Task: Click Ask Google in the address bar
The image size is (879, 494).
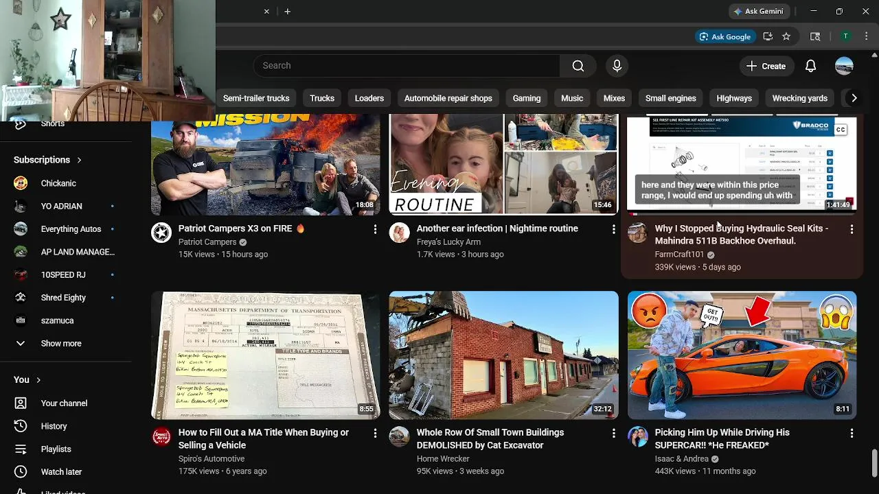Action: point(725,36)
